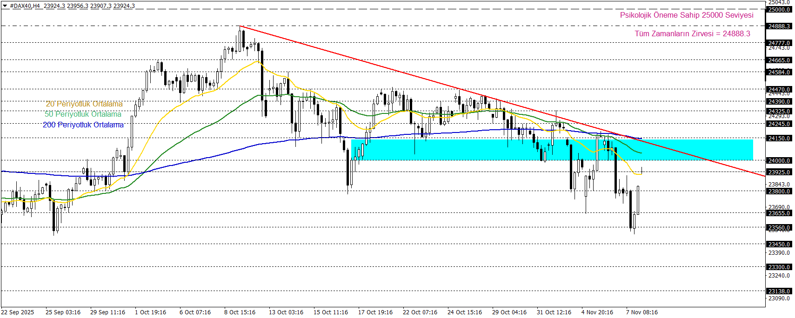The image size is (795, 318).
Task: Click the '29 Oct 04:16' time axis label
Action: pos(509,312)
